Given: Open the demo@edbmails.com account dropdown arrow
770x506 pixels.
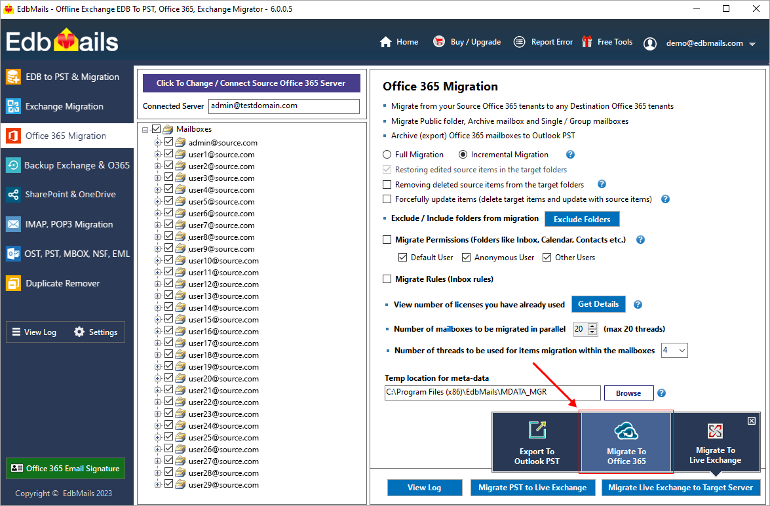Looking at the screenshot, I should coord(752,44).
